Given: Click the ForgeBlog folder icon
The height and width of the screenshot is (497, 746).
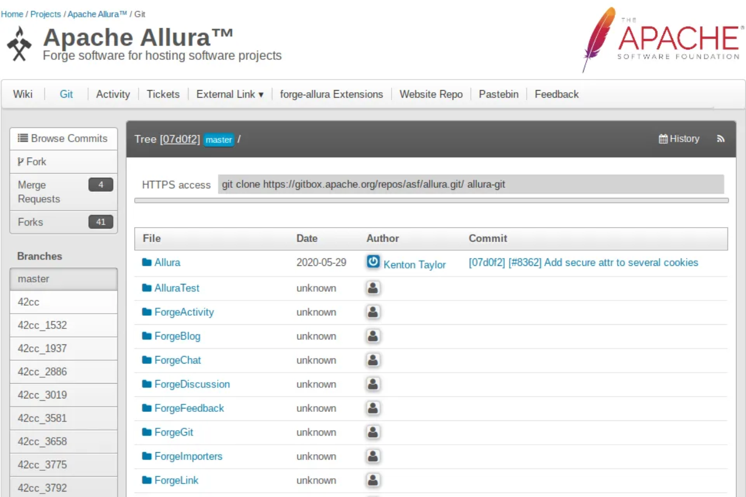Looking at the screenshot, I should tap(146, 336).
